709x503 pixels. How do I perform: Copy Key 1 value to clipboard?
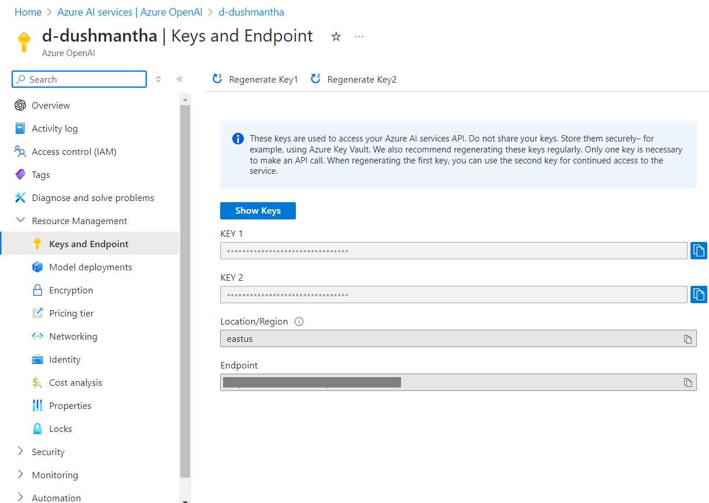(x=699, y=251)
